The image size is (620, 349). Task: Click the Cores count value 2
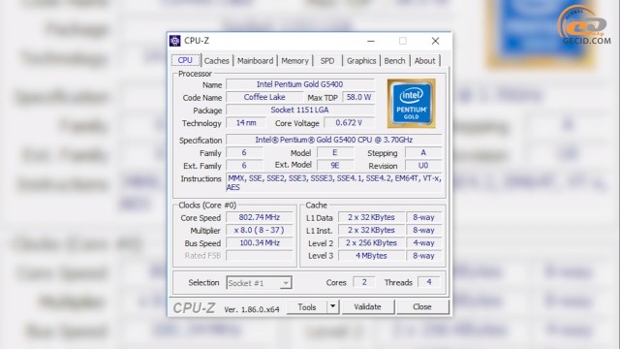(x=364, y=282)
